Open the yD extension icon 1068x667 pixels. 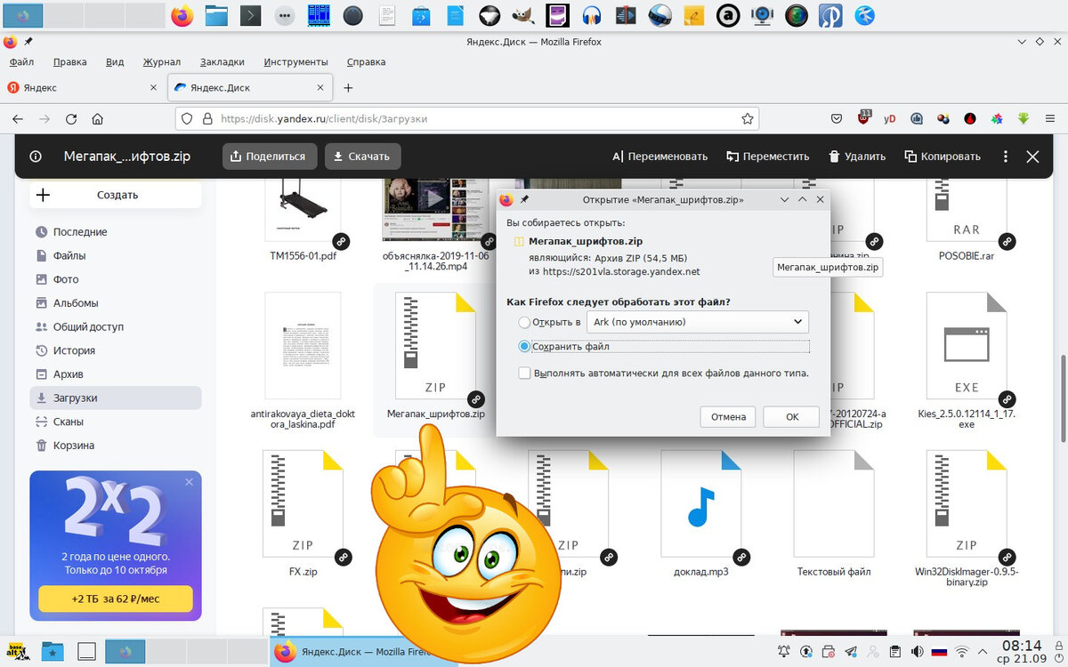click(890, 118)
